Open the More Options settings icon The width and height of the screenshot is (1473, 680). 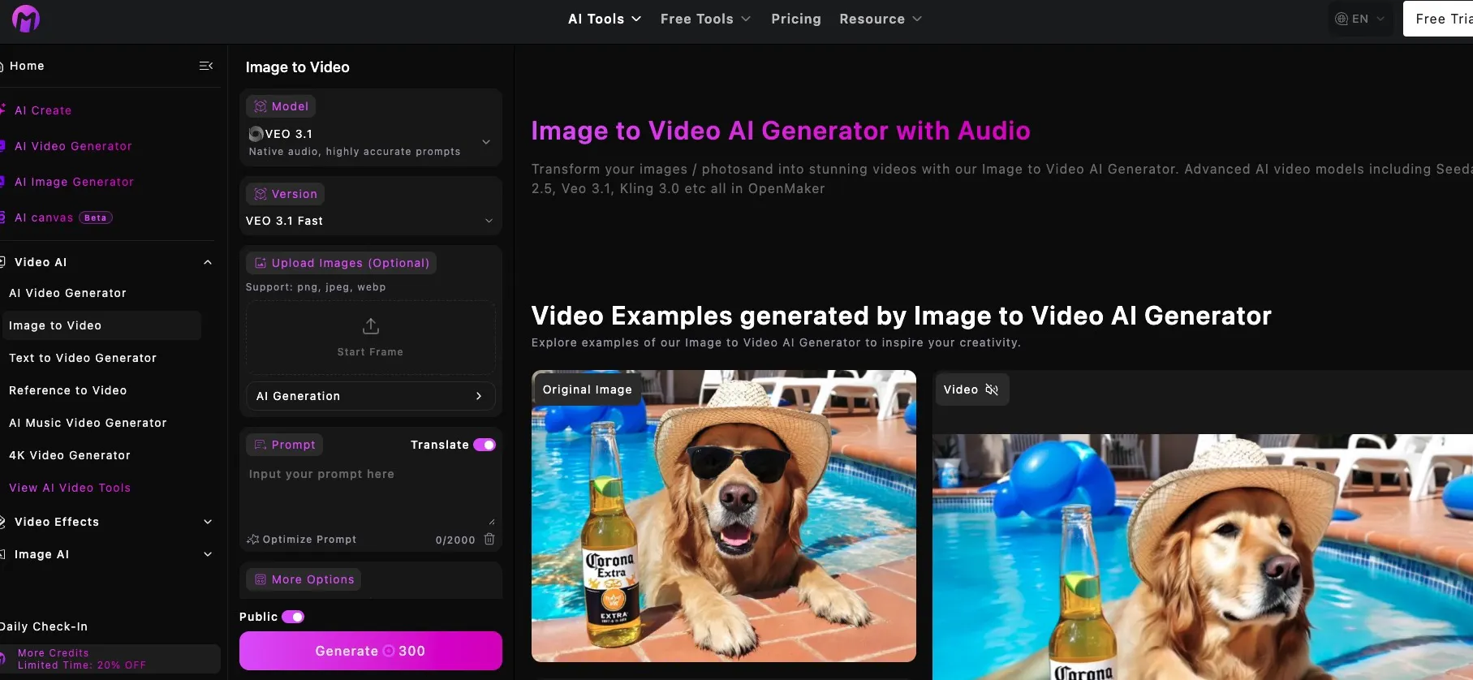261,579
